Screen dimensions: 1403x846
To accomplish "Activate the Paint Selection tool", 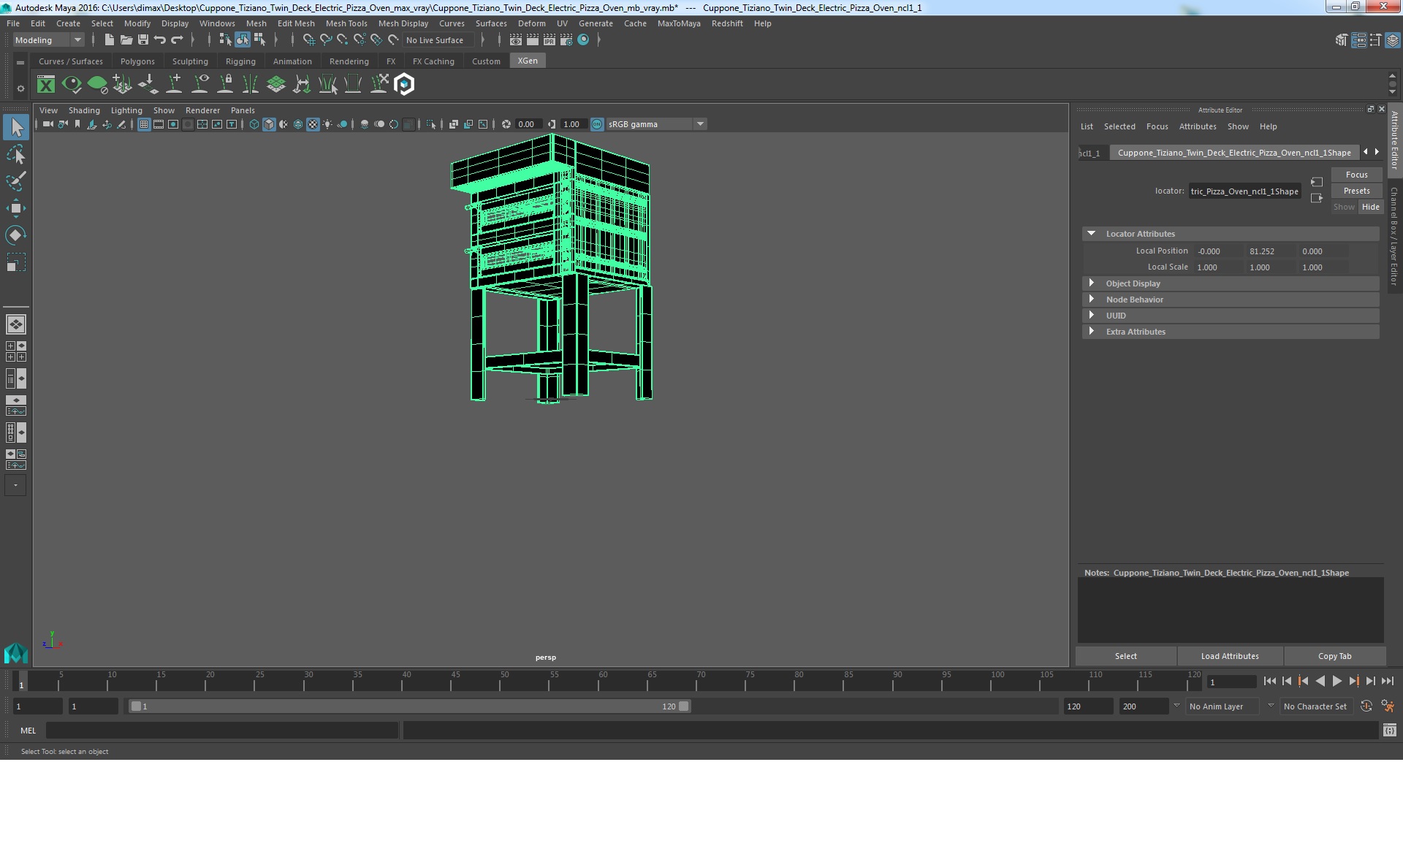I will [x=15, y=181].
